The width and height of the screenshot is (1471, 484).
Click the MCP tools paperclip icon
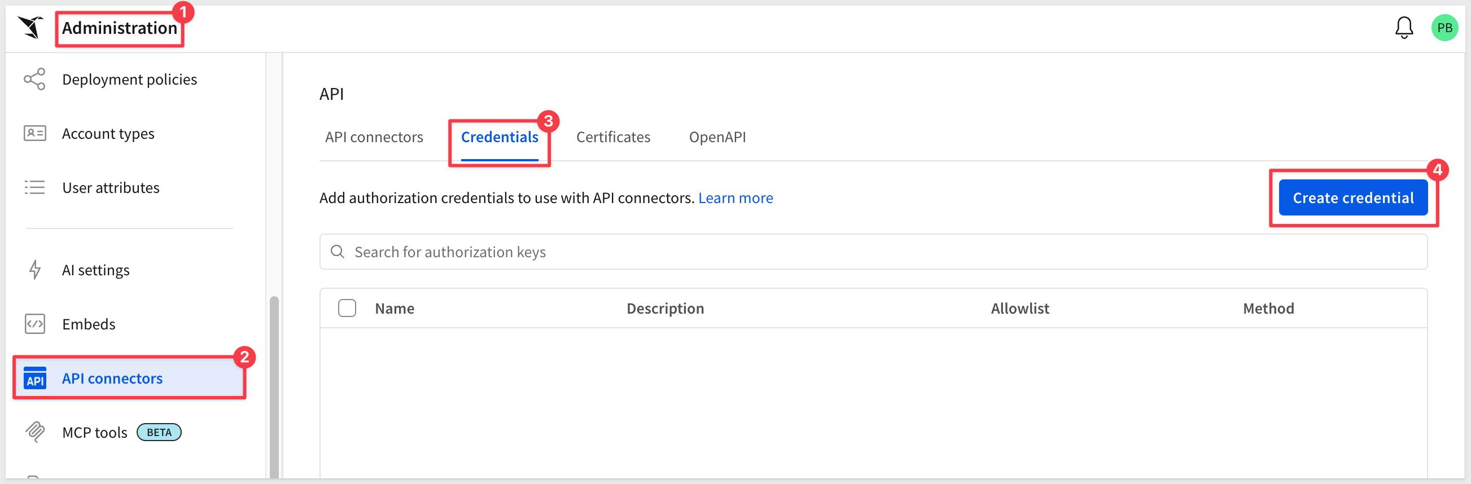[34, 432]
